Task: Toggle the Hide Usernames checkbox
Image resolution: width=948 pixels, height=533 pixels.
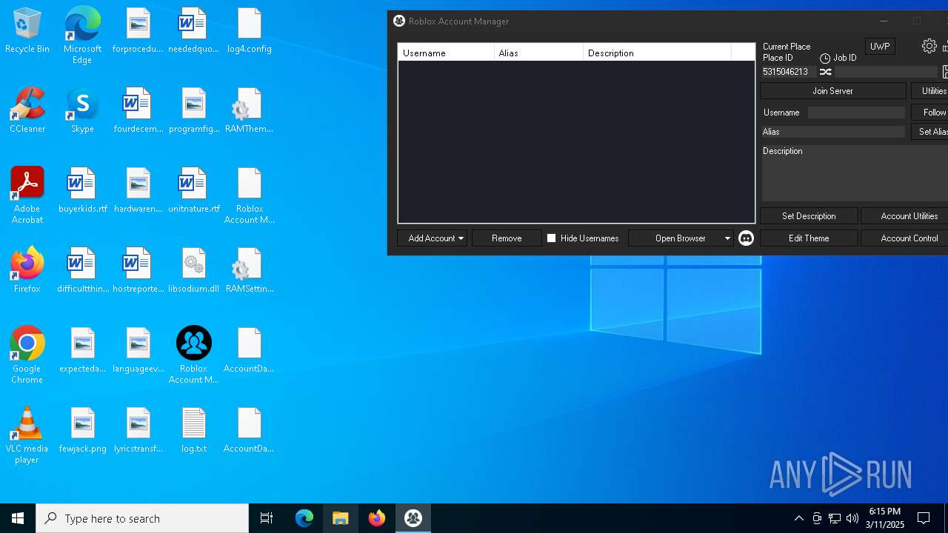Action: click(551, 238)
